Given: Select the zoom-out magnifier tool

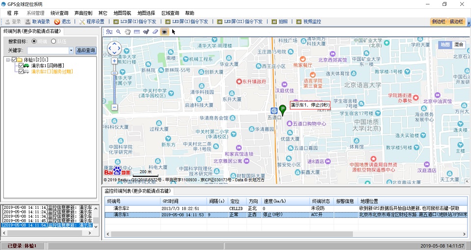Looking at the screenshot, I should 118,31.
